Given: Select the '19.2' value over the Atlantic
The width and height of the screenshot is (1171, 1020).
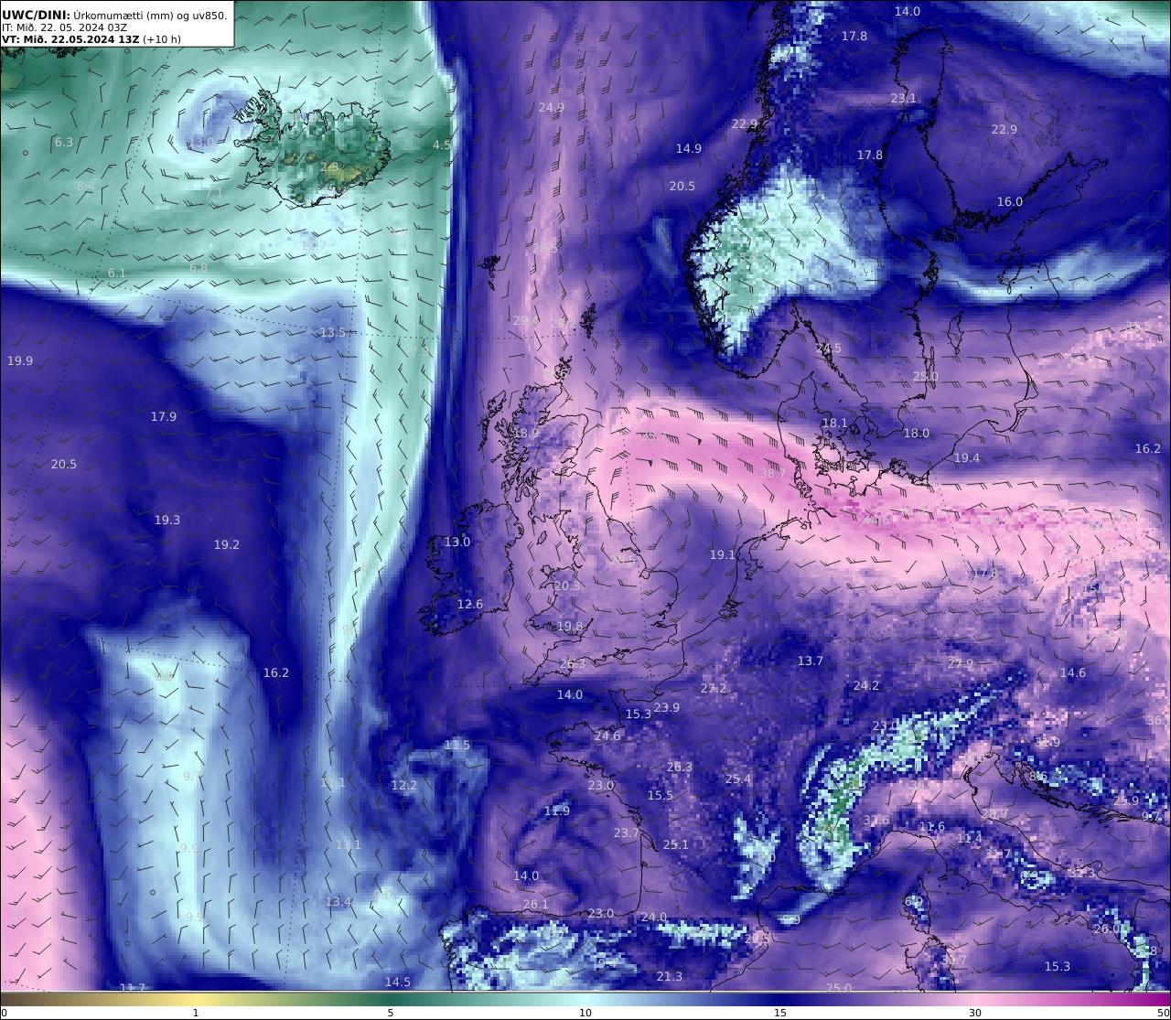Looking at the screenshot, I should [x=227, y=544].
